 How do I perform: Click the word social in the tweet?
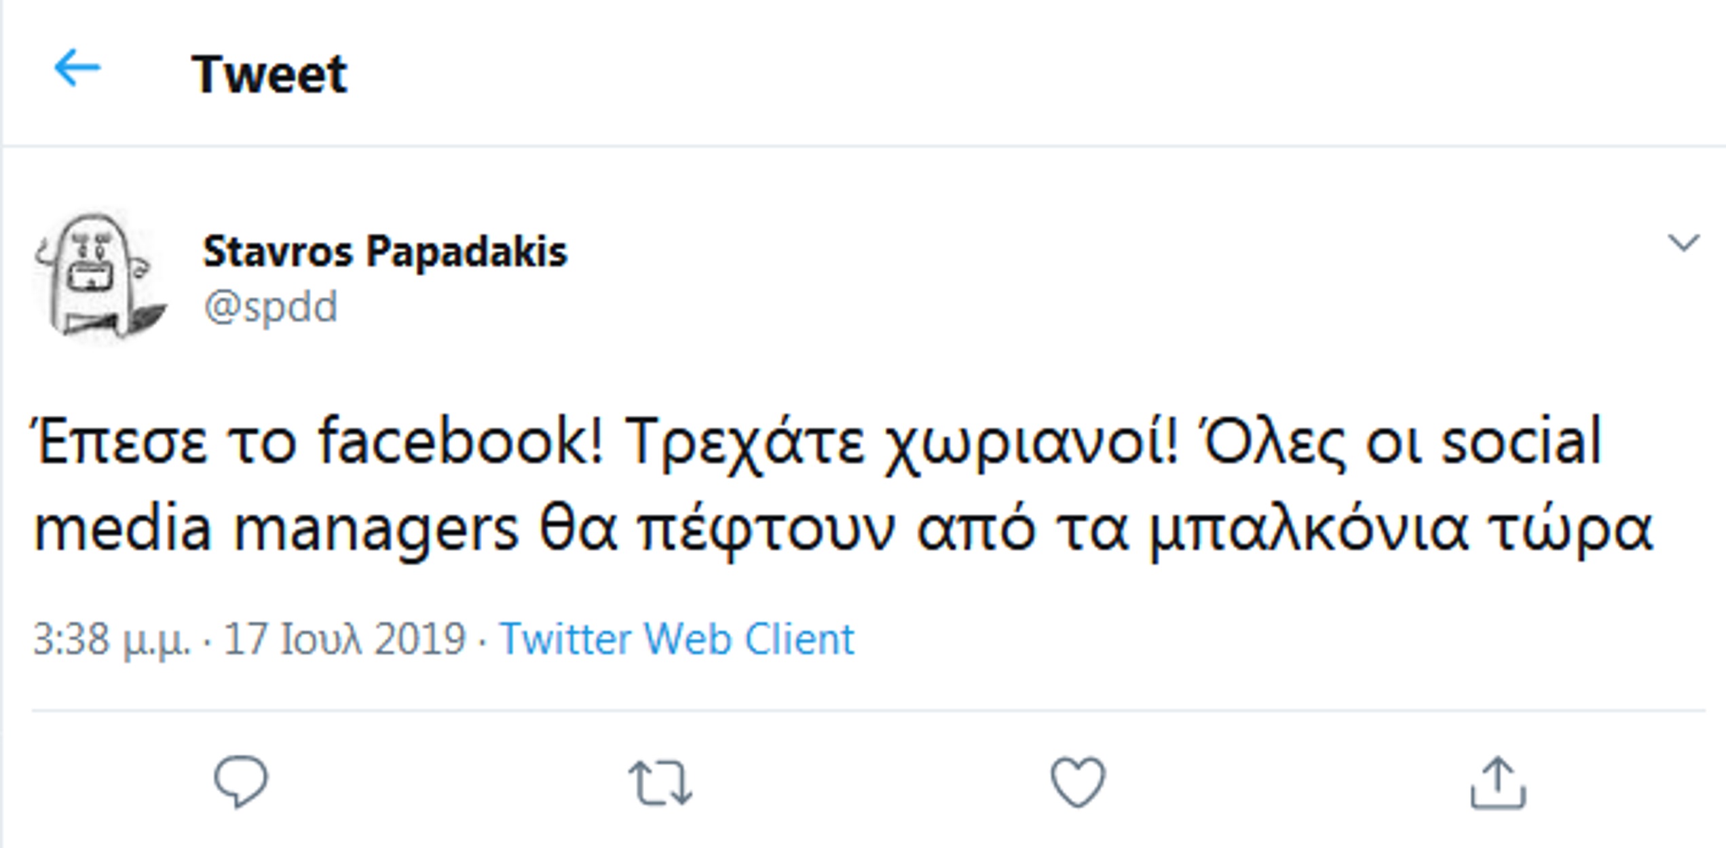[1520, 442]
